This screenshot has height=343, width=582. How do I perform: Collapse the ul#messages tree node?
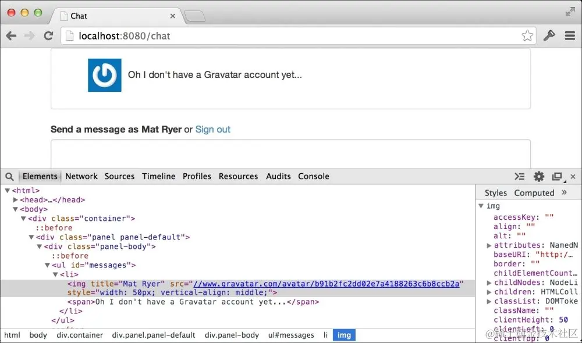pyautogui.click(x=47, y=265)
